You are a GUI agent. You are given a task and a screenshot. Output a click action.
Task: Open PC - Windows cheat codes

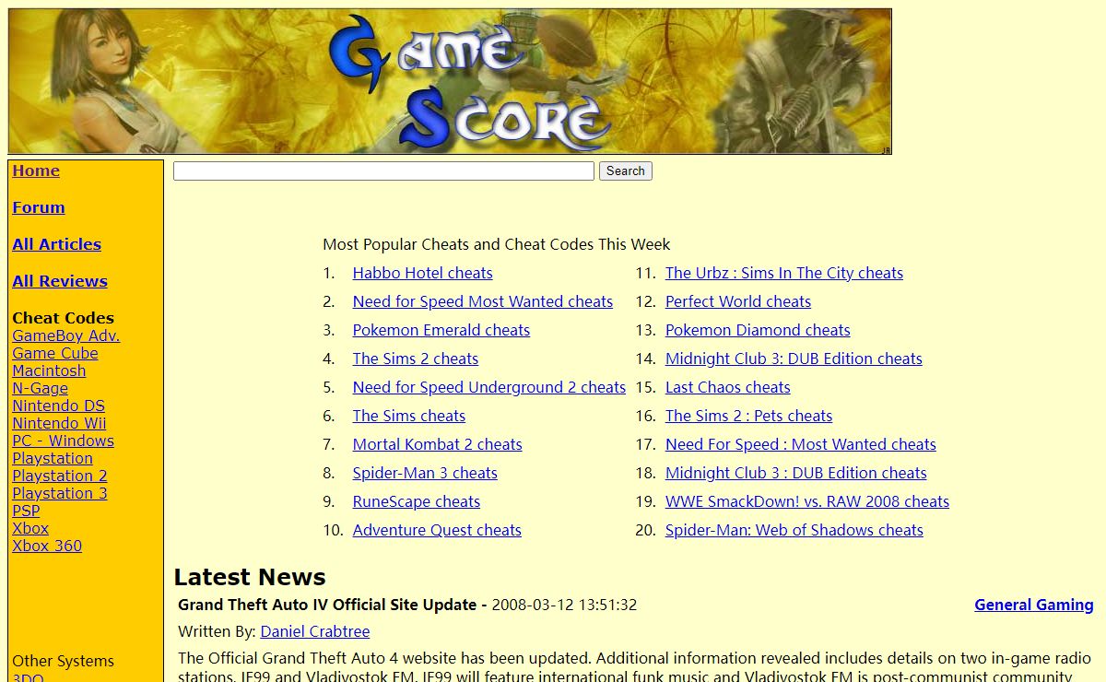(63, 441)
